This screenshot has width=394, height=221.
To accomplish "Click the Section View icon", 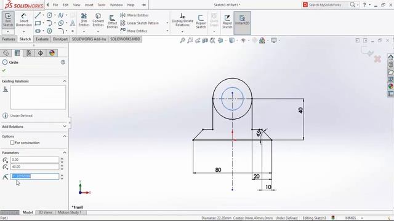I will click(x=205, y=41).
